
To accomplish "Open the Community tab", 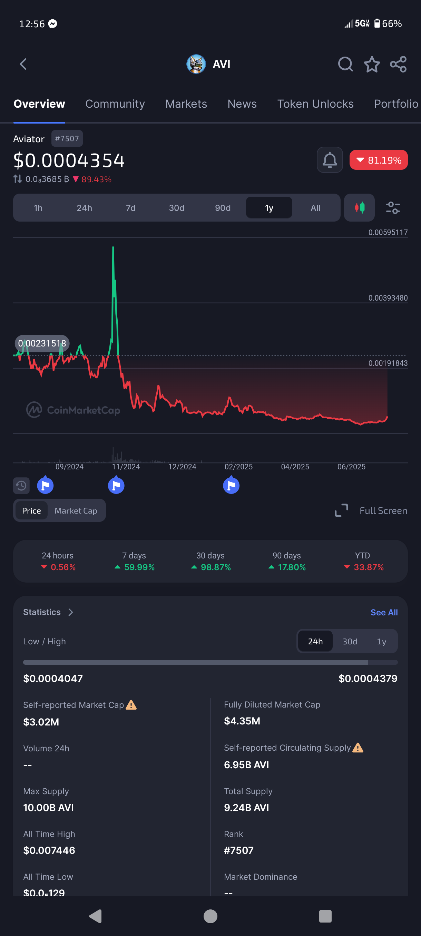I will click(115, 104).
